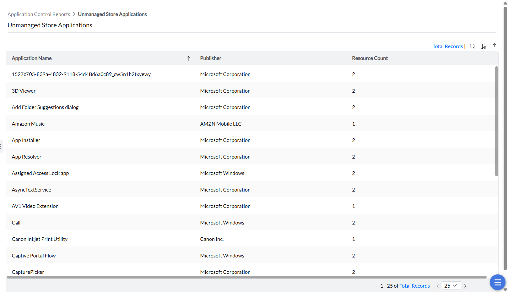Sort by the Publisher column header

(211, 58)
